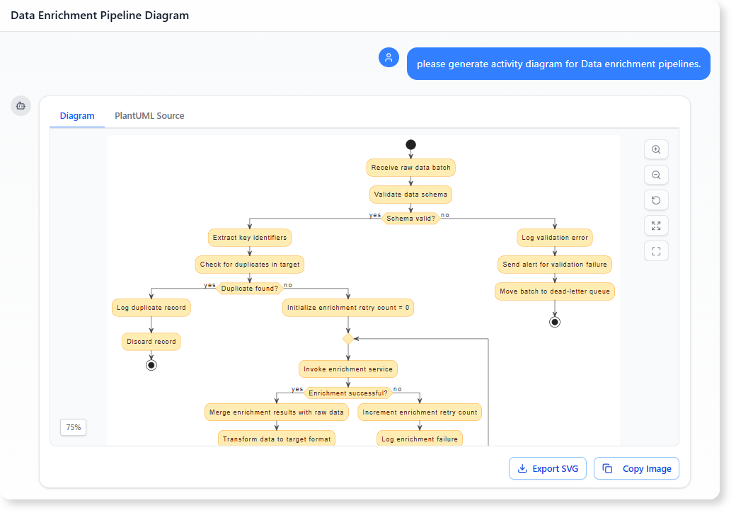
Task: Click the initial start node at the top
Action: coord(410,144)
